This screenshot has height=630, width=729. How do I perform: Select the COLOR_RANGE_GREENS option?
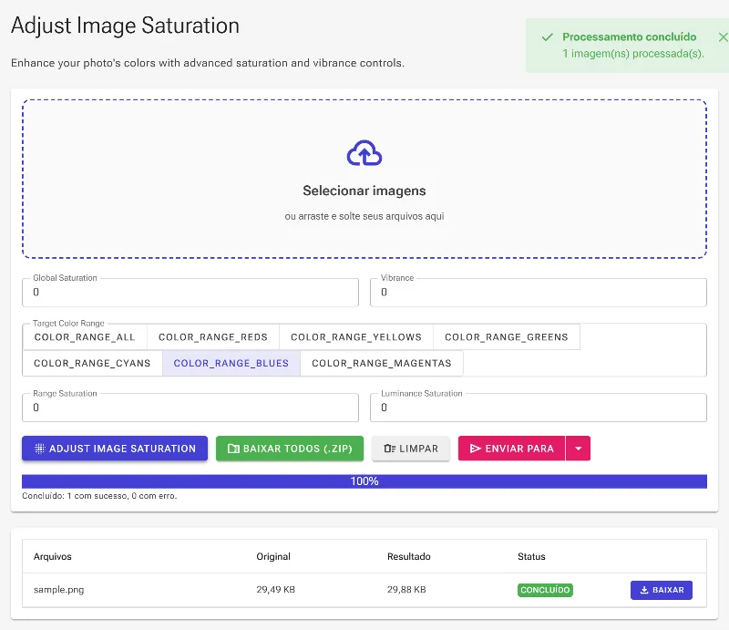(507, 336)
